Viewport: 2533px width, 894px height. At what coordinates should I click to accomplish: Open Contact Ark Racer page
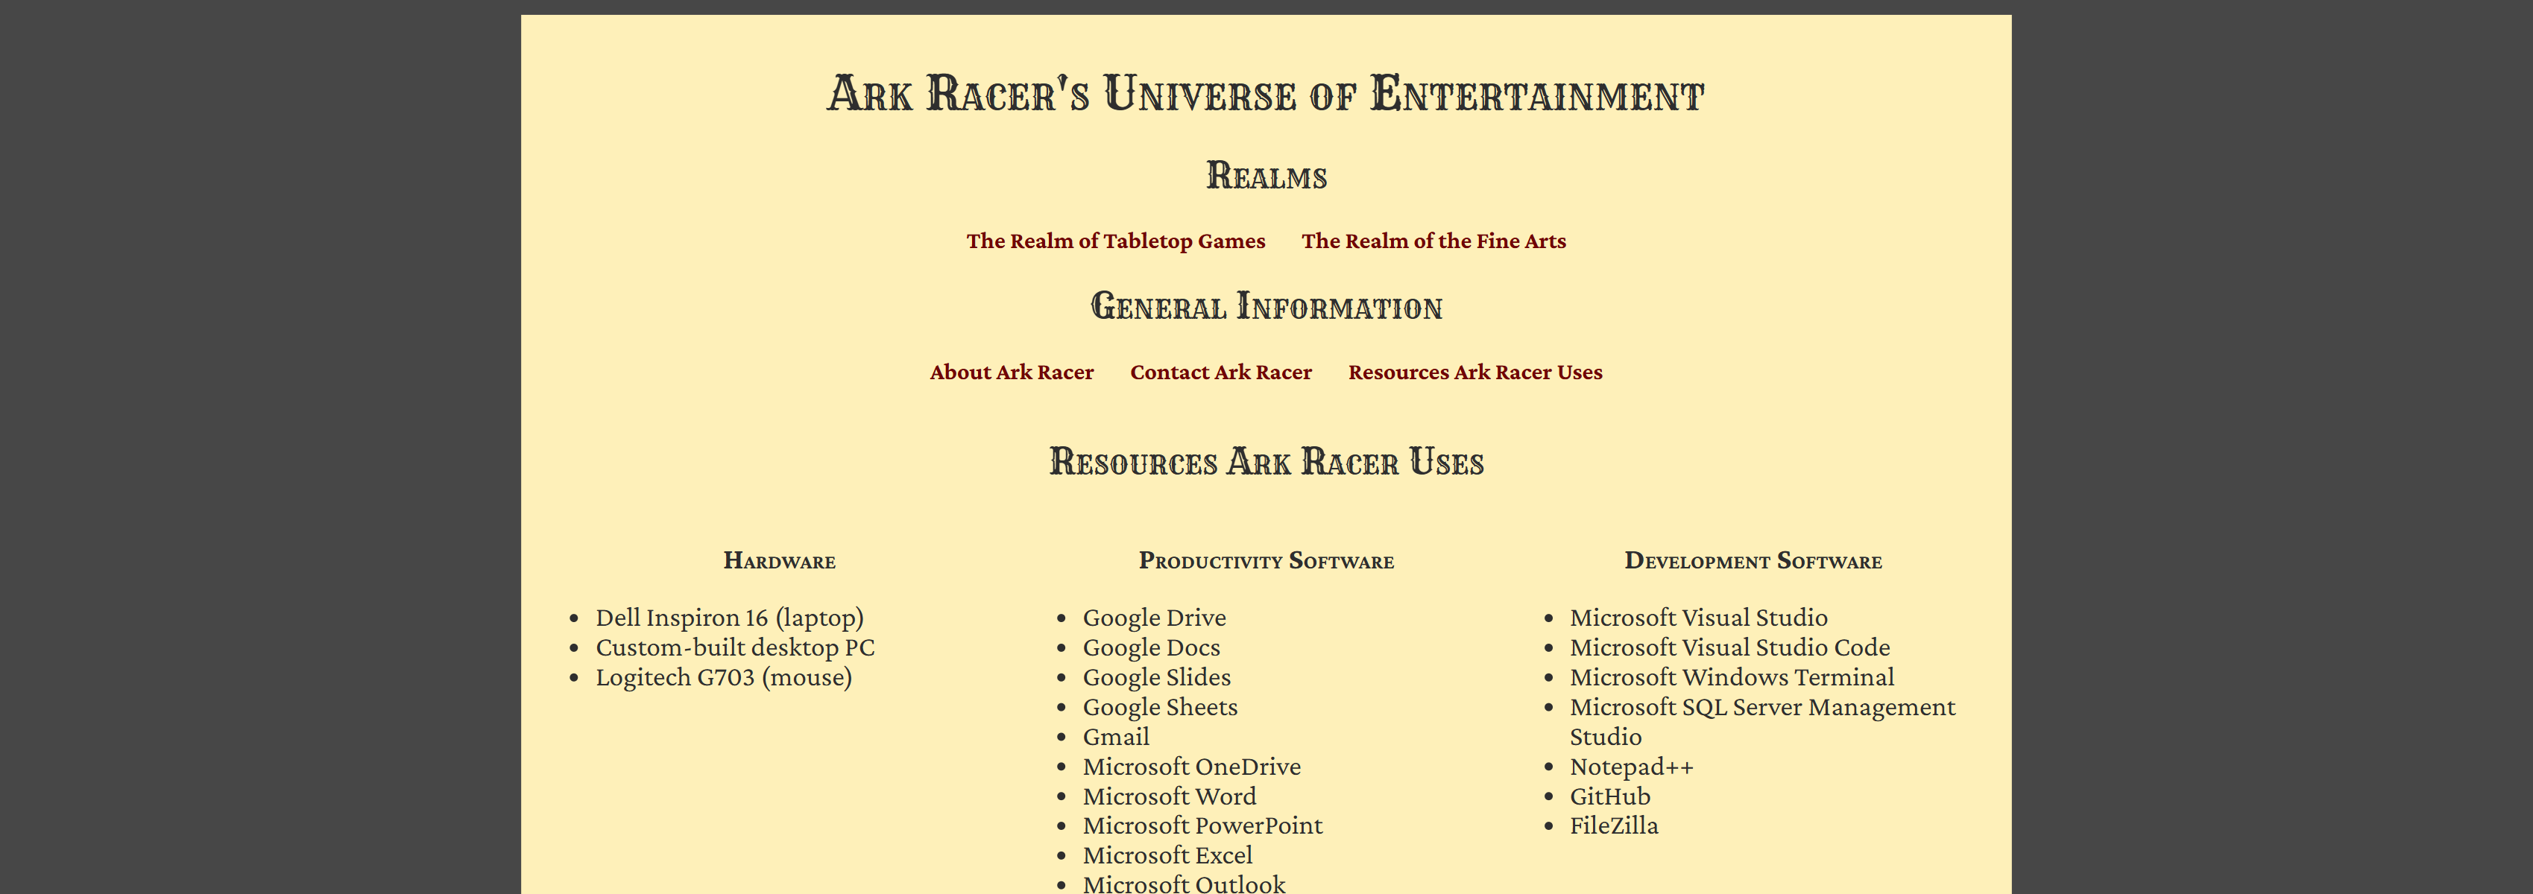(x=1220, y=371)
